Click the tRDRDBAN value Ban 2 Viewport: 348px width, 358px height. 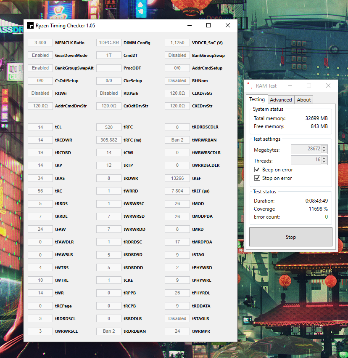[109, 331]
